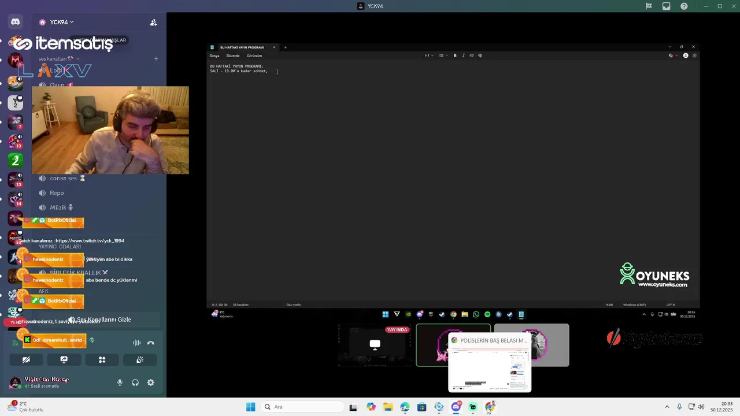The height and width of the screenshot is (416, 740).
Task: Mute the microphone in user panel
Action: coord(120,382)
